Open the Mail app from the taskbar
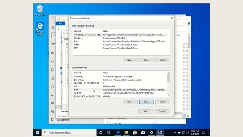 tap(143, 132)
